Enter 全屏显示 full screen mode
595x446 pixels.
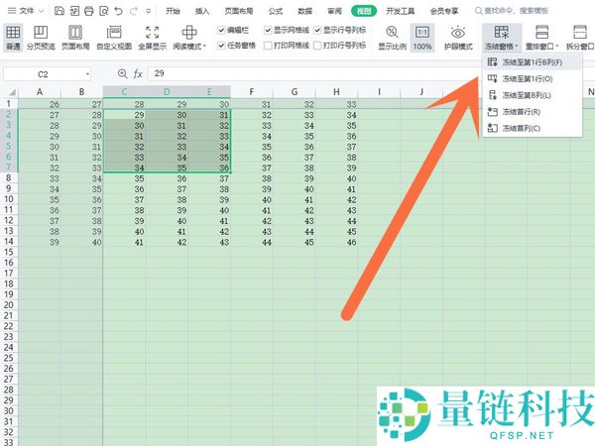pyautogui.click(x=152, y=38)
